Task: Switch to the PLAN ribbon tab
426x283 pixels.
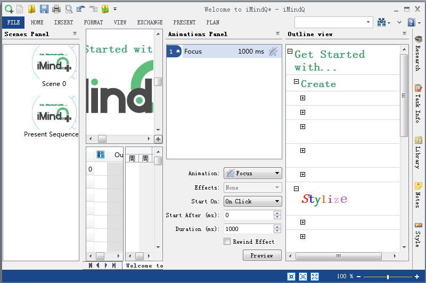Action: pyautogui.click(x=212, y=22)
